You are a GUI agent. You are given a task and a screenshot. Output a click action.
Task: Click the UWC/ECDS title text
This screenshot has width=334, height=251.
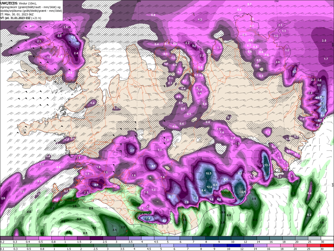9,3
